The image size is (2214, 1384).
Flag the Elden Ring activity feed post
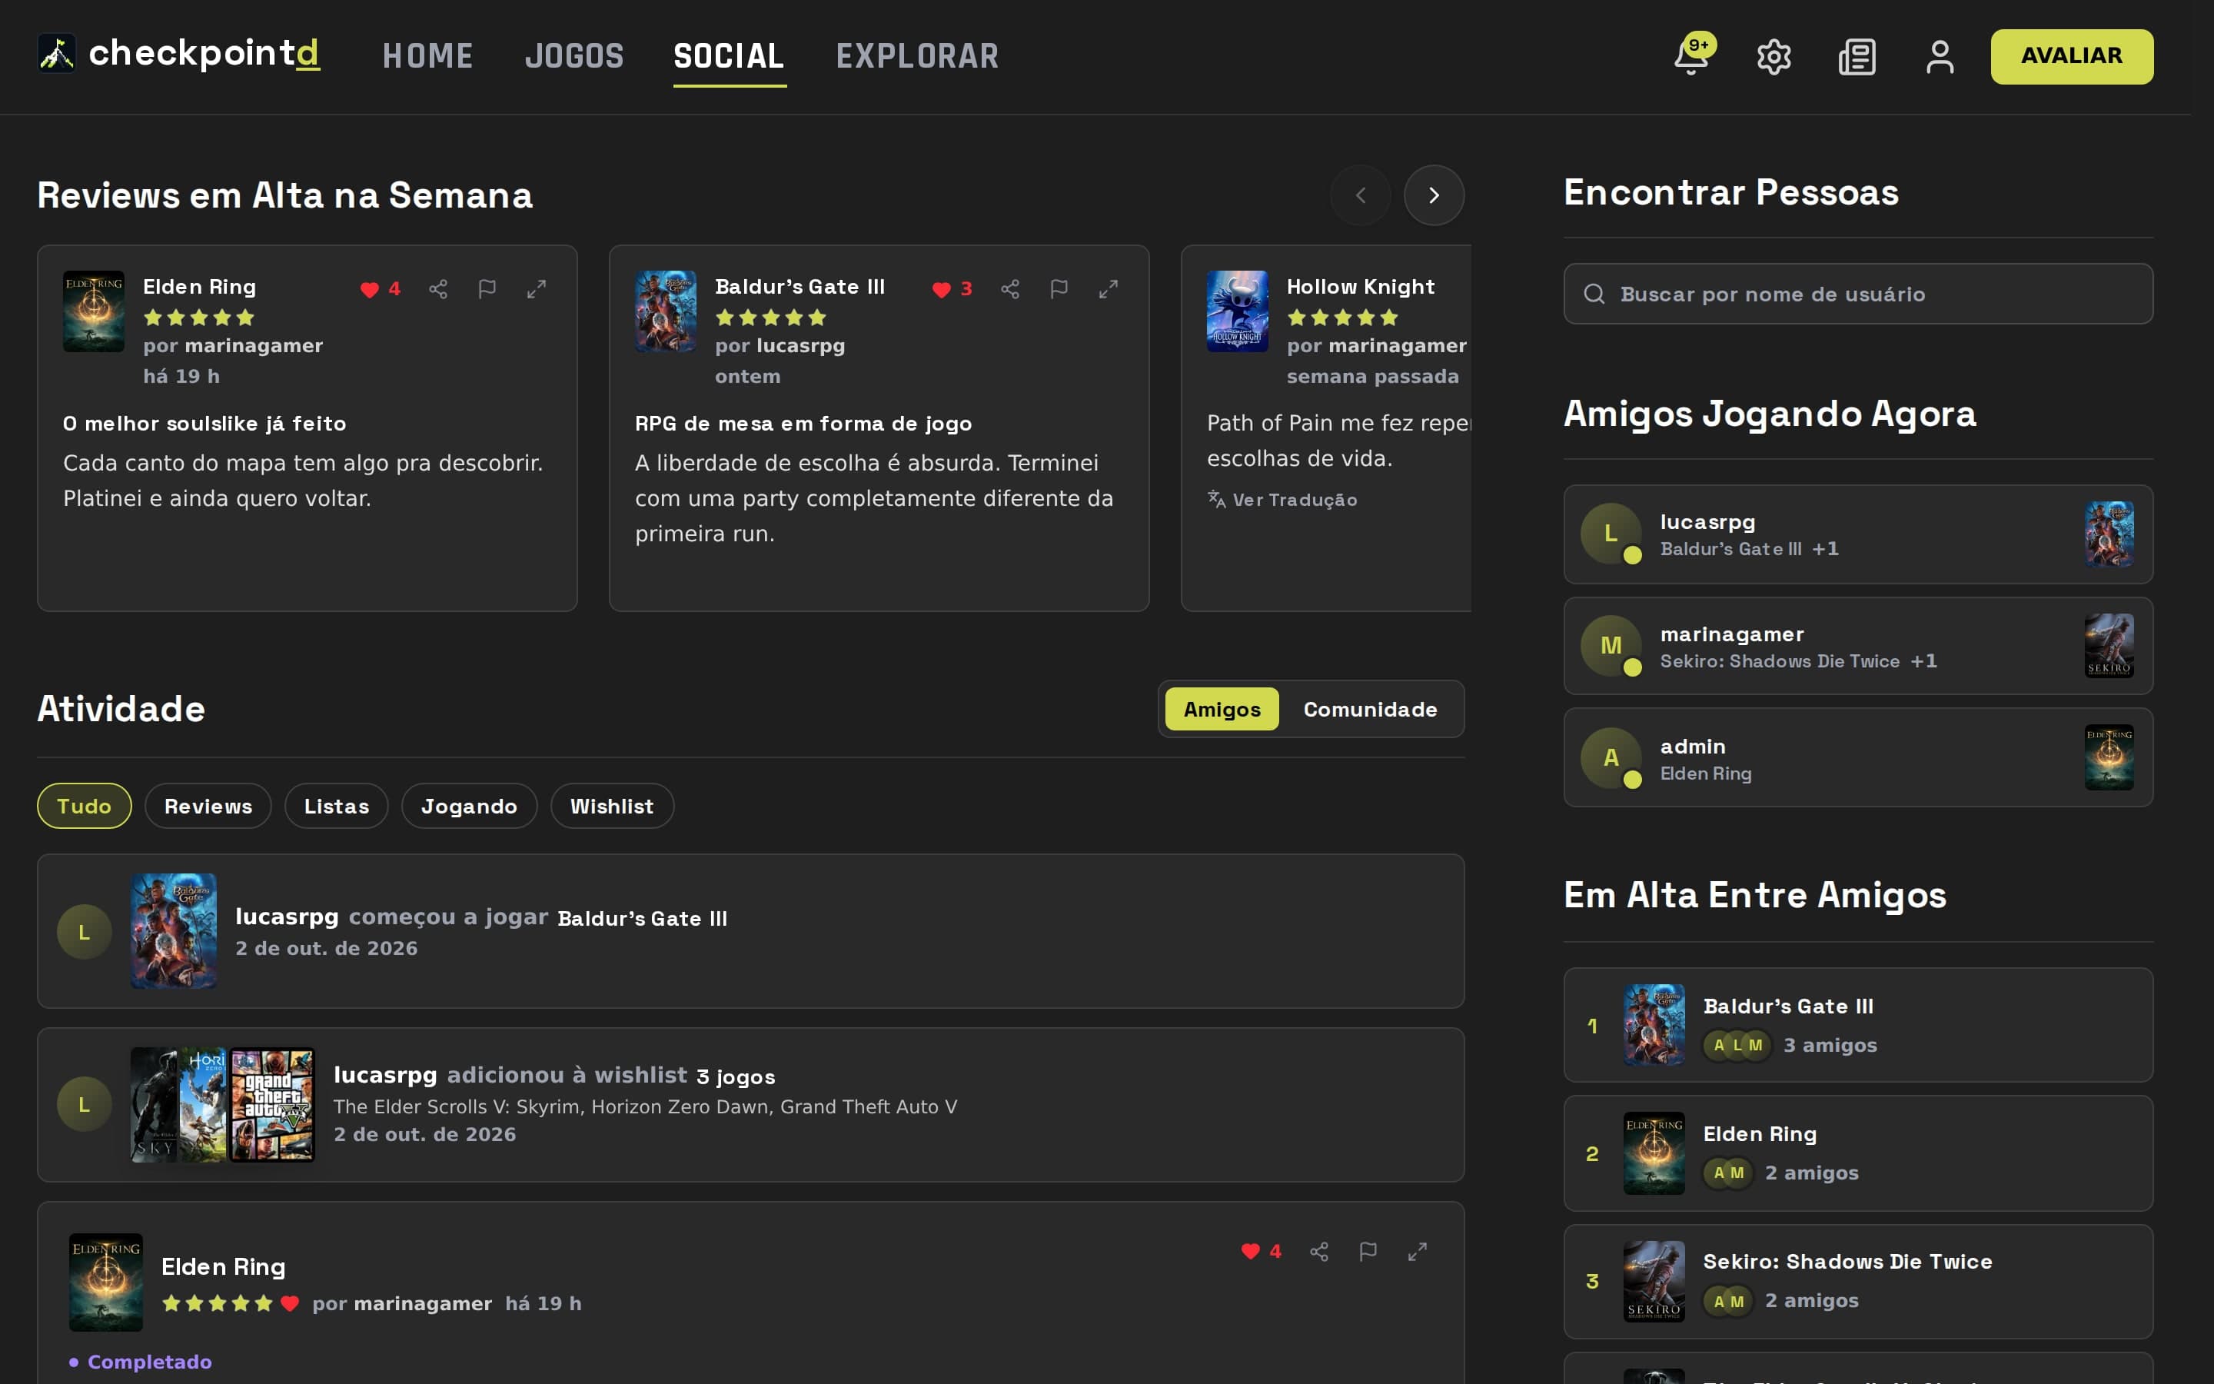1368,1251
